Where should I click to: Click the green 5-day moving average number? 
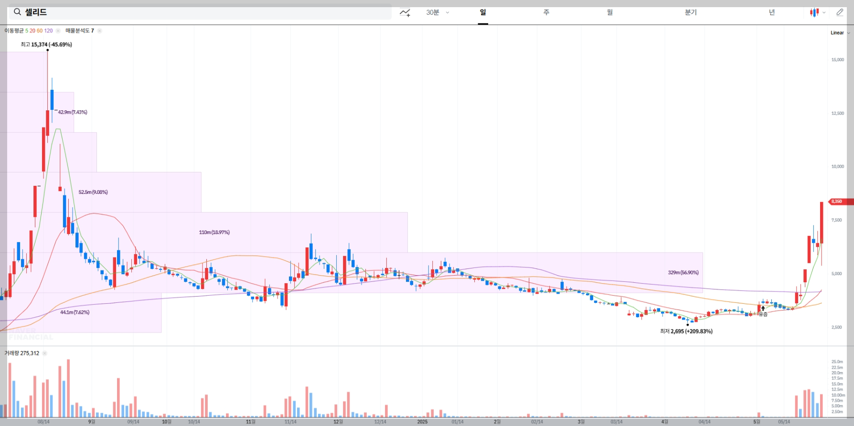tap(27, 31)
